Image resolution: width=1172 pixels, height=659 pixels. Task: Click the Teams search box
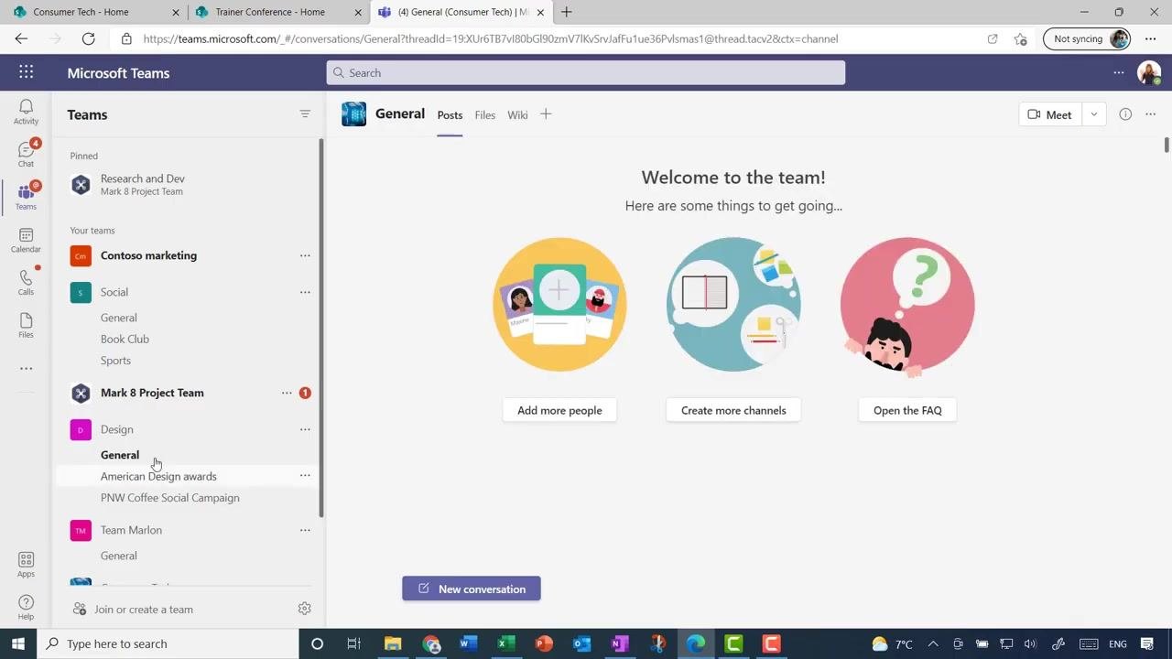(586, 72)
